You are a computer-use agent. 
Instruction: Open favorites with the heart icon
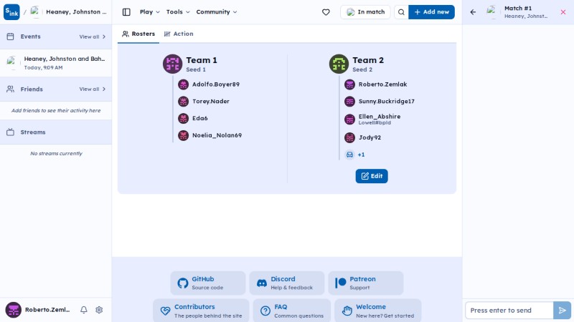[326, 12]
